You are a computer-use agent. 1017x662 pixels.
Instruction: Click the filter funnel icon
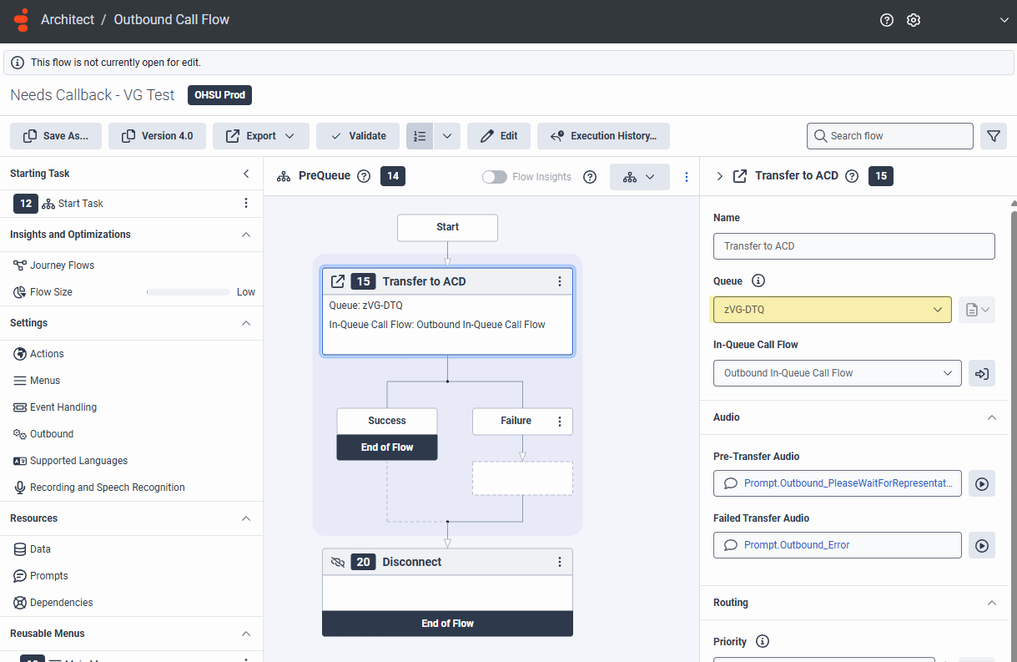[994, 136]
